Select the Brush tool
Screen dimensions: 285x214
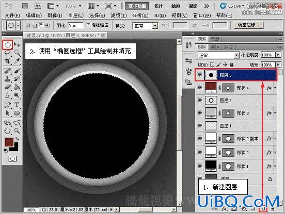17,71
